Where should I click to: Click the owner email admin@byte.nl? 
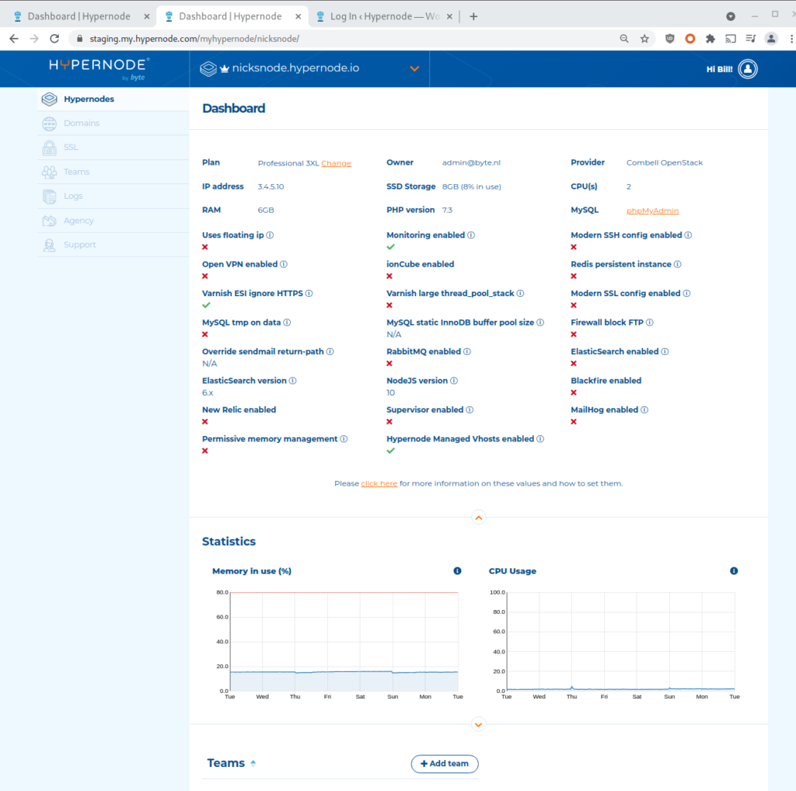tap(471, 163)
